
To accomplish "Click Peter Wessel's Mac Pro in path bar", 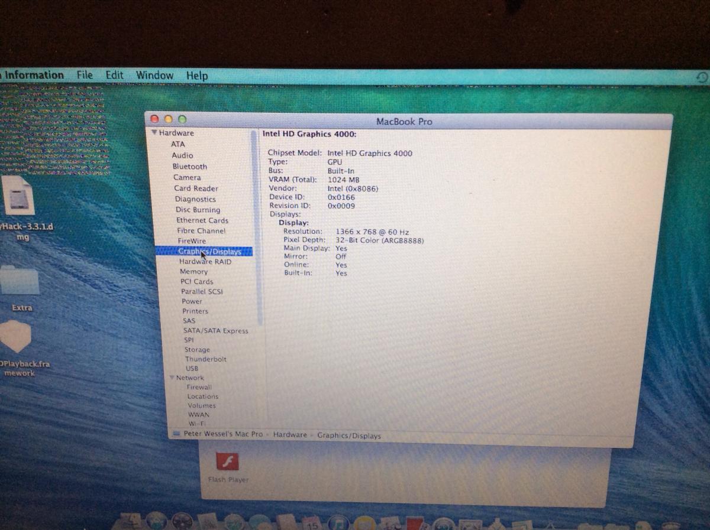I will click(222, 434).
